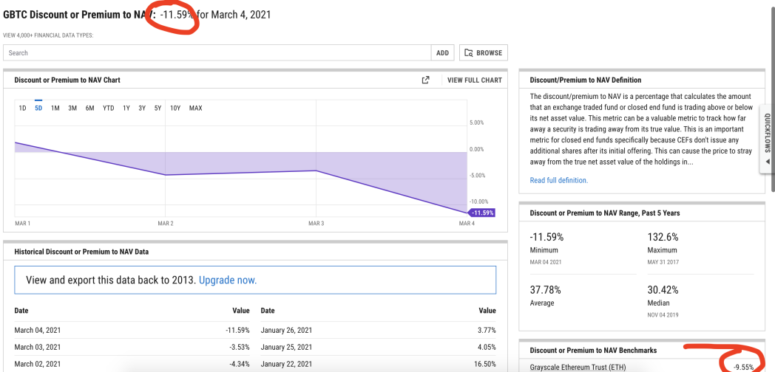Click the page vertical scrollbar

773,96
